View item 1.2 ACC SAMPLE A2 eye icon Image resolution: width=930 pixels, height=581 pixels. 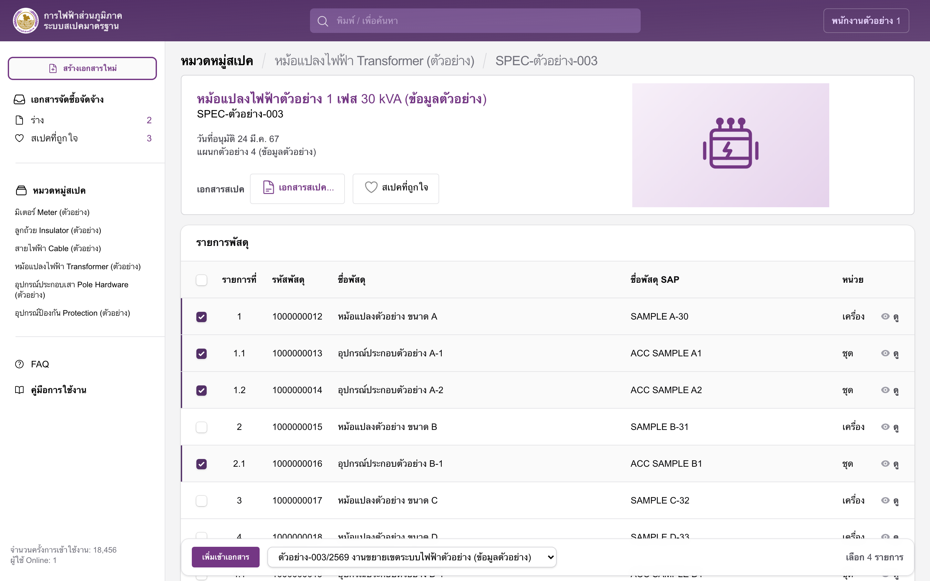(x=885, y=390)
